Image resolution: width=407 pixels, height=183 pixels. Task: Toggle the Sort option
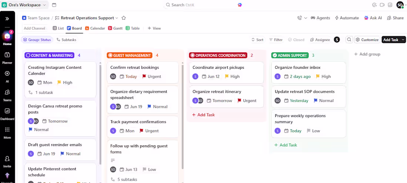tap(257, 40)
